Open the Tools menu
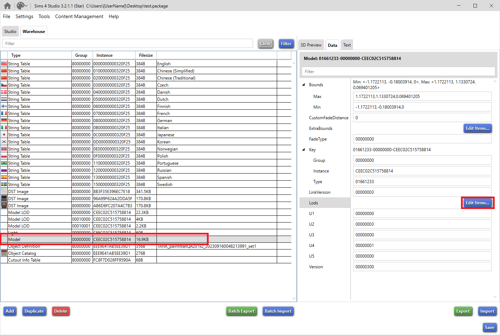This screenshot has width=500, height=335. (x=44, y=16)
